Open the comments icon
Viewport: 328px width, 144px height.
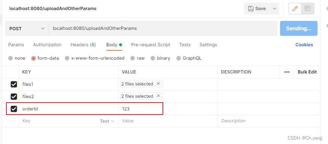click(307, 9)
